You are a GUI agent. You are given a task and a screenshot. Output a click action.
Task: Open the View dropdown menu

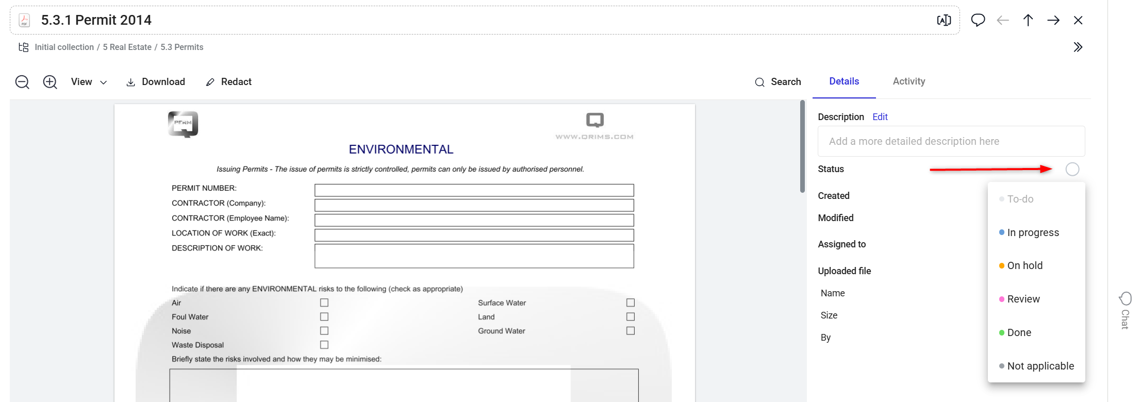tap(89, 82)
